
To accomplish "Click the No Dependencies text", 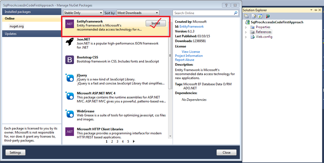I will (194, 100).
